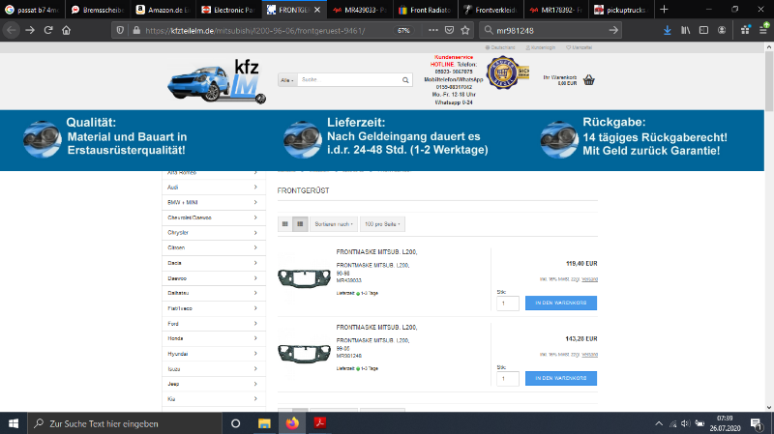Expand the Citroen category

pyautogui.click(x=214, y=248)
